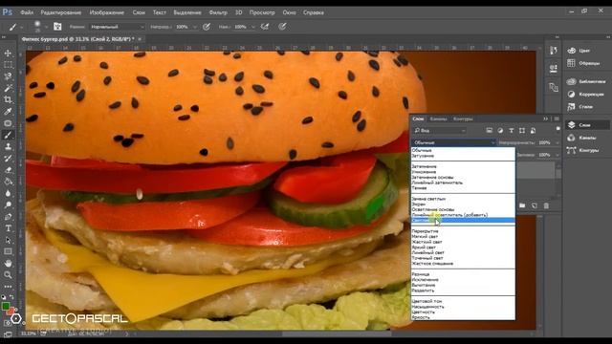612x344 pixels.
Task: Open the Layers panel flyout menu
Action: (x=557, y=118)
